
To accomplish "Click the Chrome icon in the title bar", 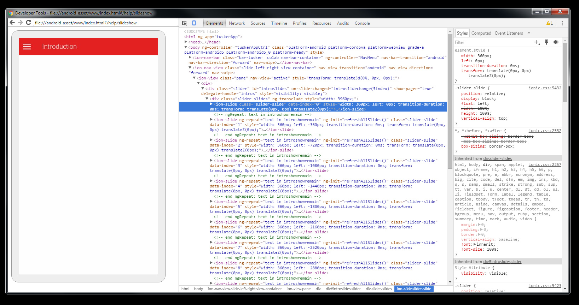I will click(x=11, y=13).
